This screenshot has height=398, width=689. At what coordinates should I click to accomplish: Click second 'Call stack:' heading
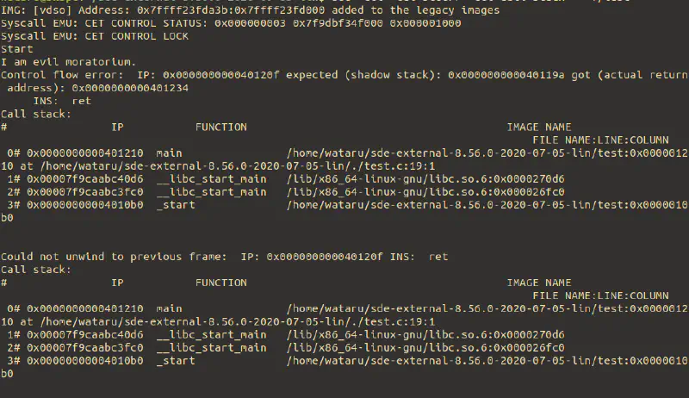[x=35, y=270]
